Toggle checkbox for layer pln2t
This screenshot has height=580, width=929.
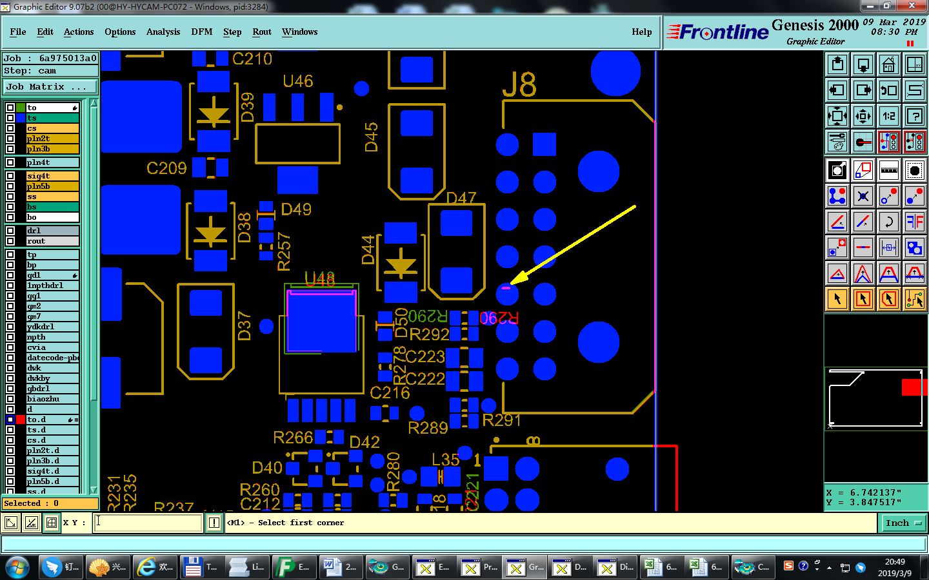tap(10, 139)
